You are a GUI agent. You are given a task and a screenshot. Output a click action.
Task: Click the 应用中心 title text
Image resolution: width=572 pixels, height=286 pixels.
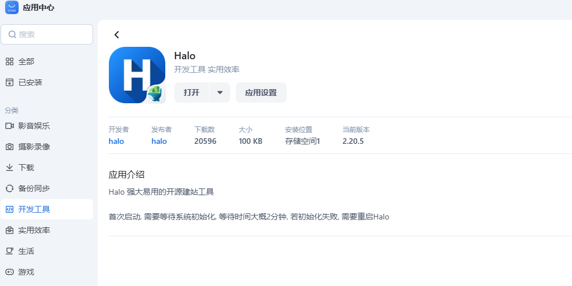point(39,8)
